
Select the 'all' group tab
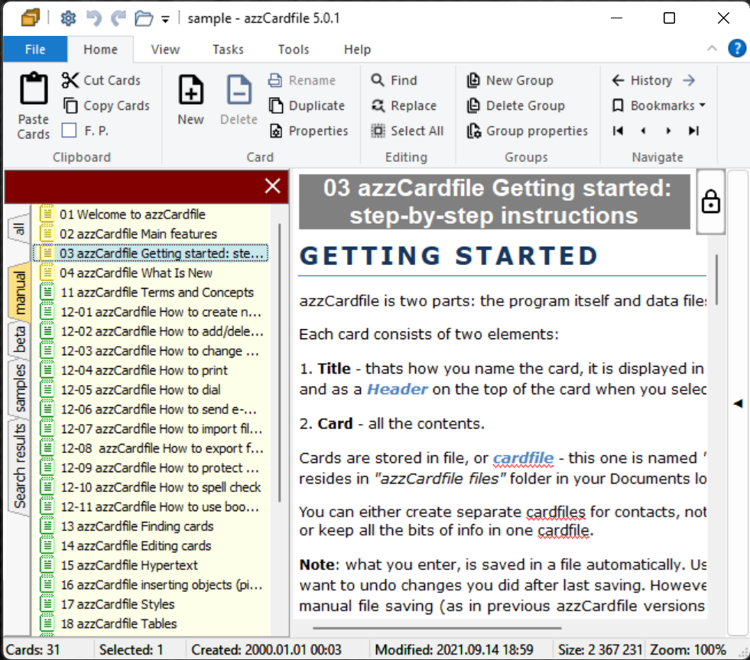19,229
